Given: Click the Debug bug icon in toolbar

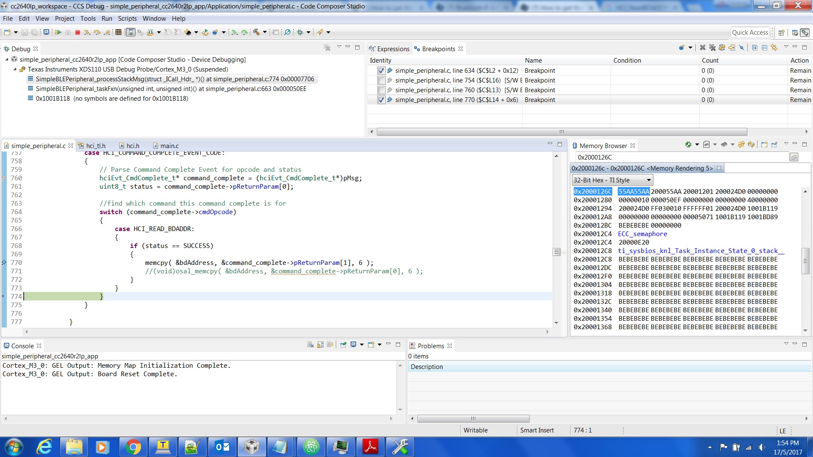Looking at the screenshot, I should (300, 32).
